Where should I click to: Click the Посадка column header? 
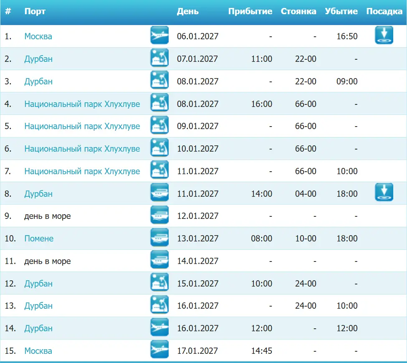coord(384,11)
